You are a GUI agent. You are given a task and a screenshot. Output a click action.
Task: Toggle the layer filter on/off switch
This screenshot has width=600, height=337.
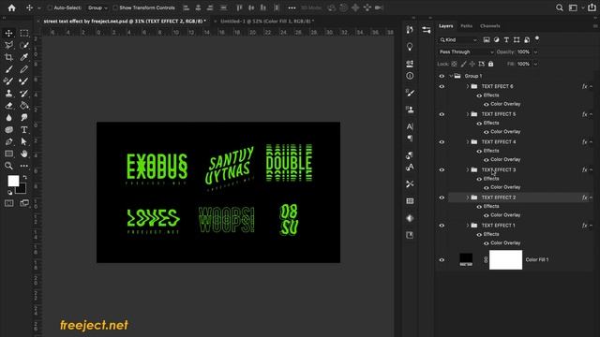pyautogui.click(x=537, y=38)
